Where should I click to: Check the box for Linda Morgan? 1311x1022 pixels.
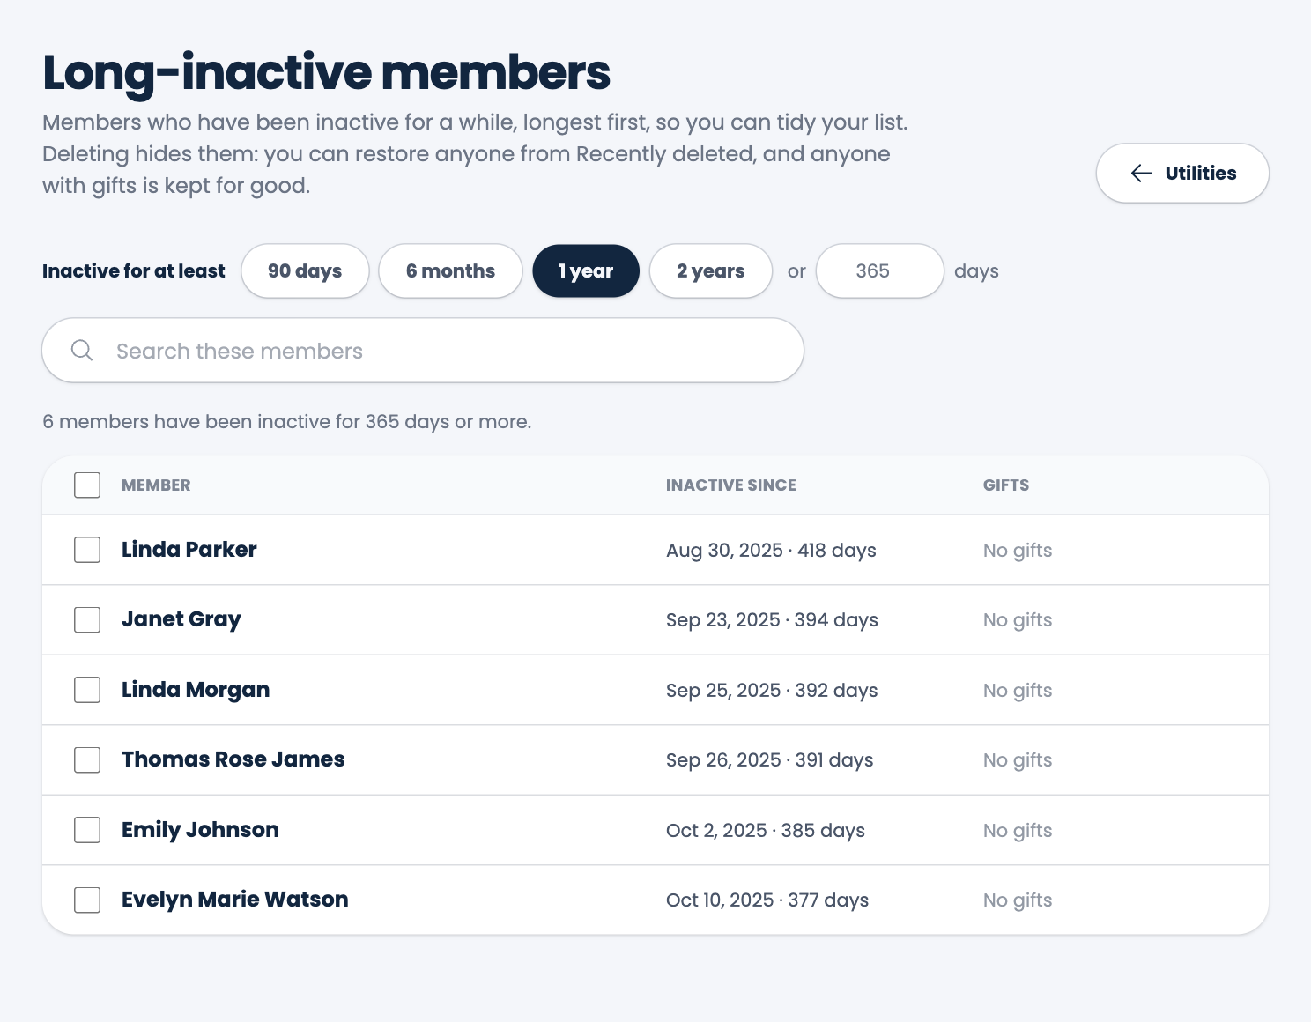pos(87,690)
